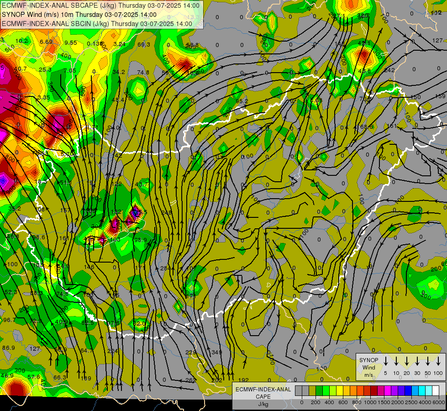Click the 1500 tick label on colorbar

pos(384,402)
